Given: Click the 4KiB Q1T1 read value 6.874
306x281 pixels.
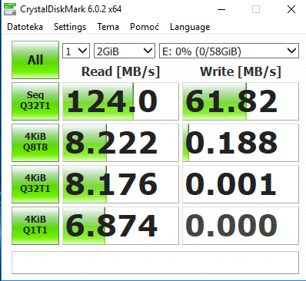Looking at the screenshot, I should [121, 226].
